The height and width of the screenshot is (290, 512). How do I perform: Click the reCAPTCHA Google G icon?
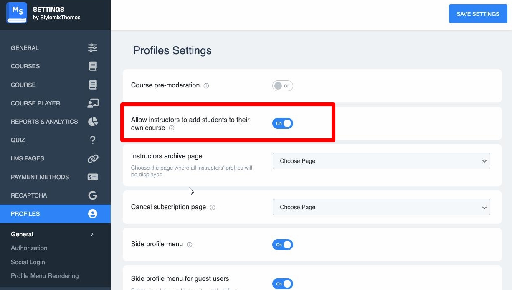click(x=93, y=195)
